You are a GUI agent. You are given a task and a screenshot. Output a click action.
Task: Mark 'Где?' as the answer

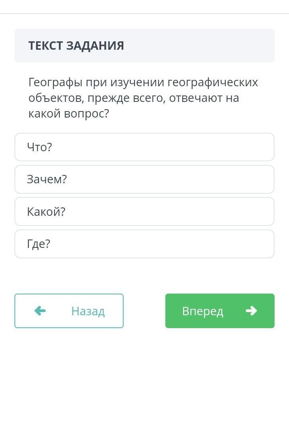pyautogui.click(x=144, y=244)
